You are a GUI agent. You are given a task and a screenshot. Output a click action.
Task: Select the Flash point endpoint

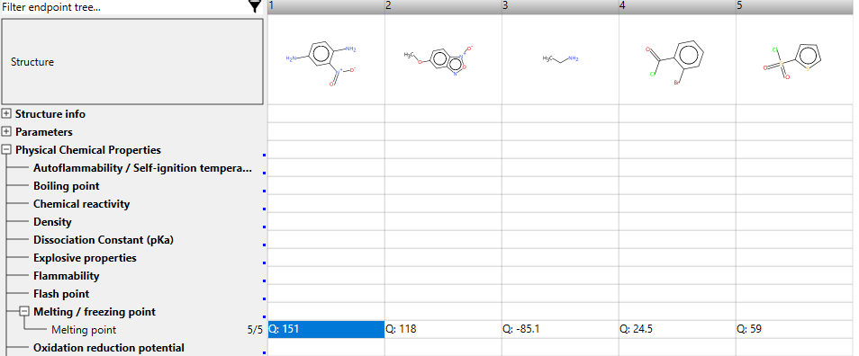click(x=61, y=294)
